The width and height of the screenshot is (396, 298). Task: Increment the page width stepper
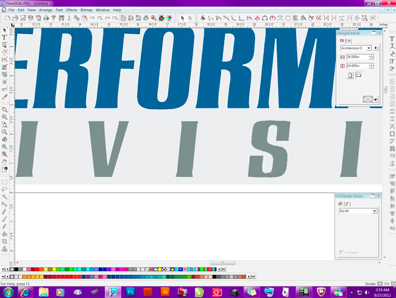(x=371, y=56)
